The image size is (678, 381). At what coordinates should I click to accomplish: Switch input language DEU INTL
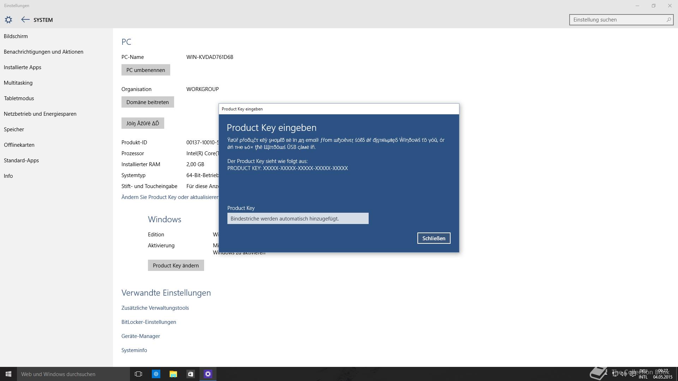pyautogui.click(x=643, y=374)
